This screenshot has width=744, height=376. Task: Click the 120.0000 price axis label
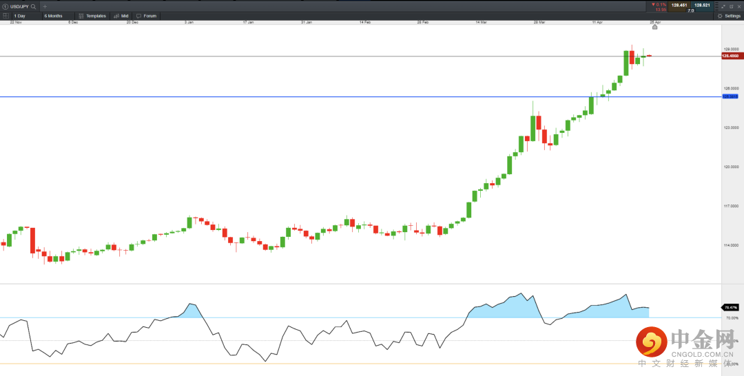[731, 167]
